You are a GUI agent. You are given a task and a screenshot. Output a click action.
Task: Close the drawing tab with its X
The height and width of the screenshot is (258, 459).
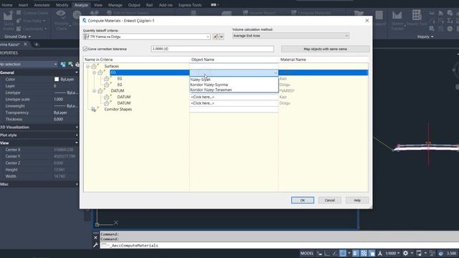(x=25, y=44)
